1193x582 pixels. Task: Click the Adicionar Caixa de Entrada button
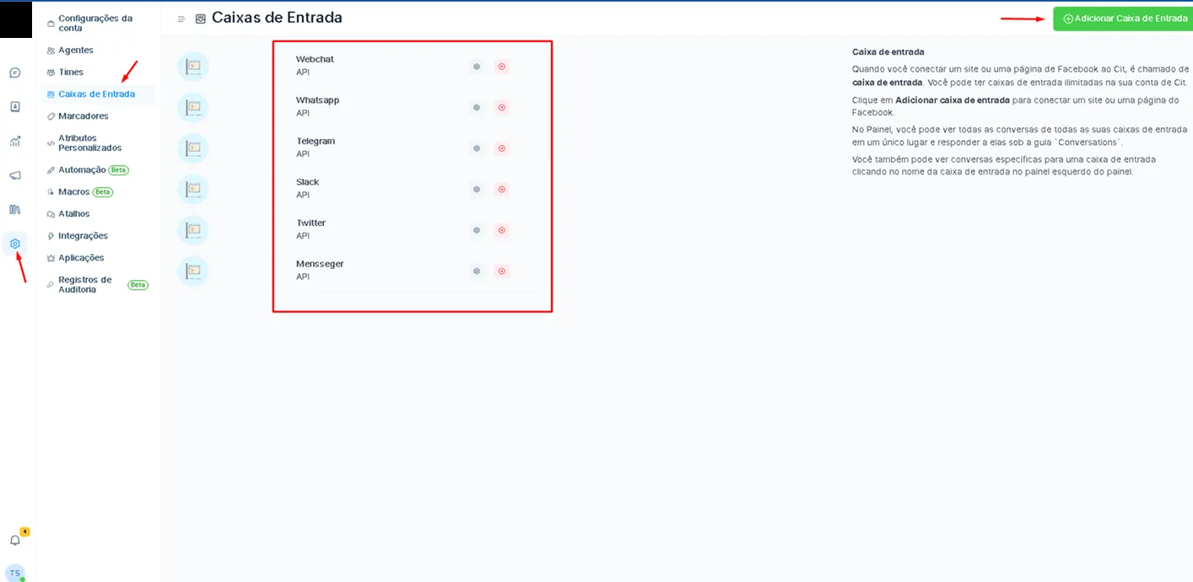click(x=1123, y=19)
